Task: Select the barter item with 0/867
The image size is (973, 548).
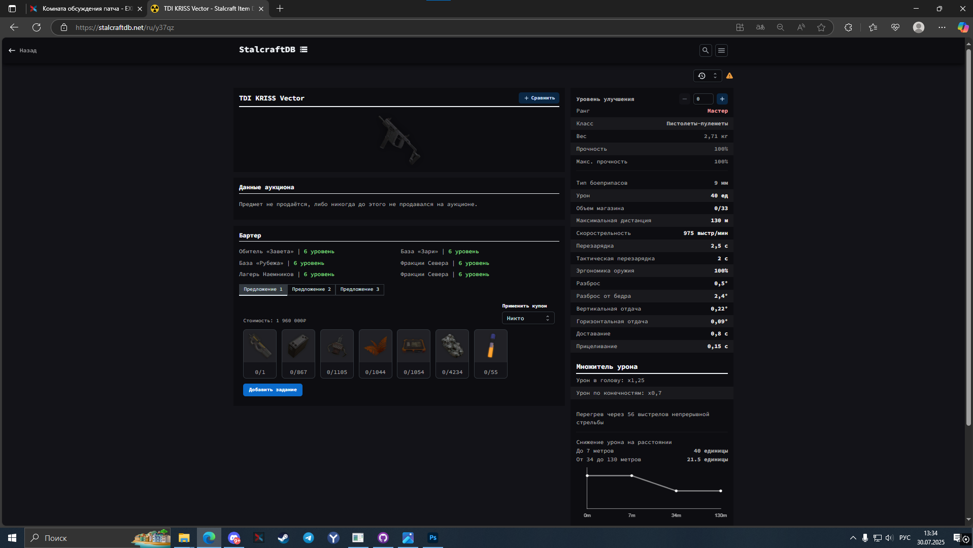Action: coord(298,354)
